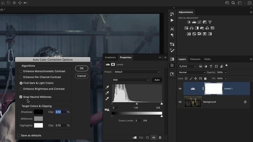Reset Levels to adjustment defaults
Viewport: 253px width, 142px height.
click(147, 138)
